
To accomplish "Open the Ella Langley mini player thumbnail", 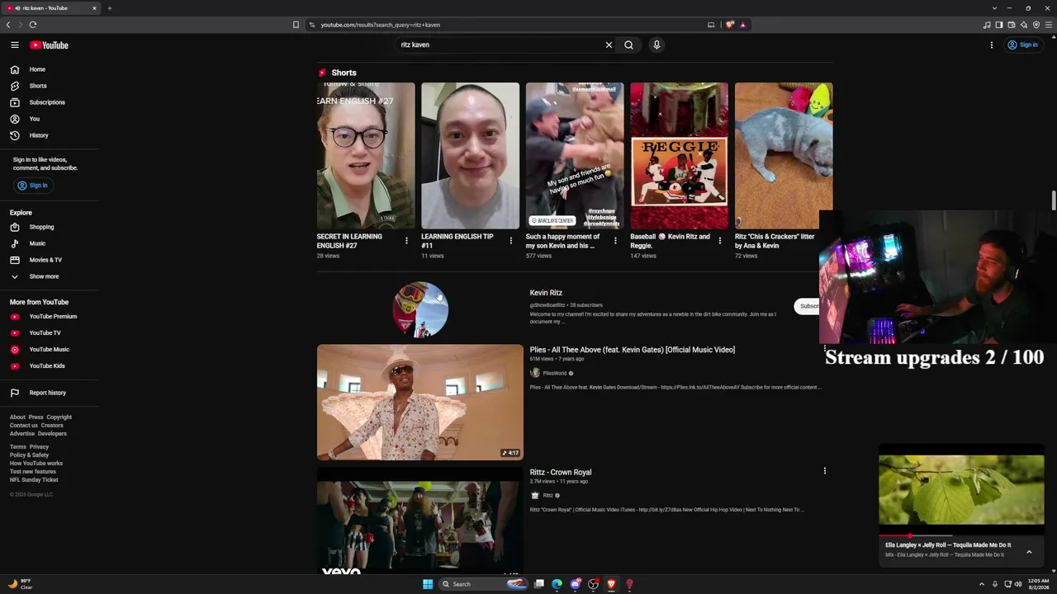I will tap(961, 490).
